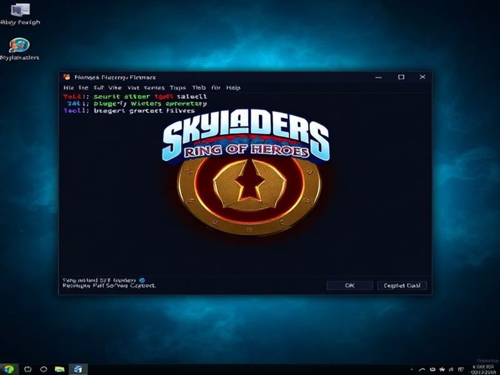Open File Explorer from the taskbar
Viewport: 500px width, 375px height.
coord(59,369)
